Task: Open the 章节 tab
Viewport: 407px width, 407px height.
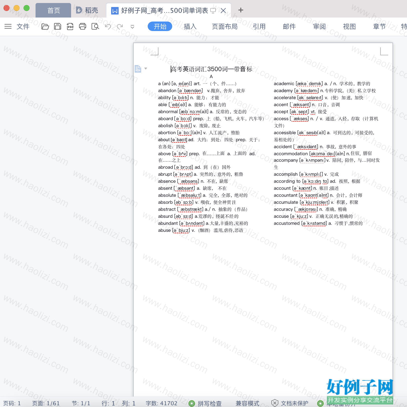Action: point(379,26)
